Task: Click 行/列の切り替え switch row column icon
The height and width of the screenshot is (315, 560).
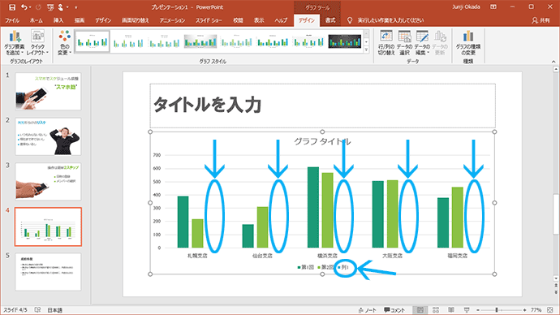Action: pos(386,42)
